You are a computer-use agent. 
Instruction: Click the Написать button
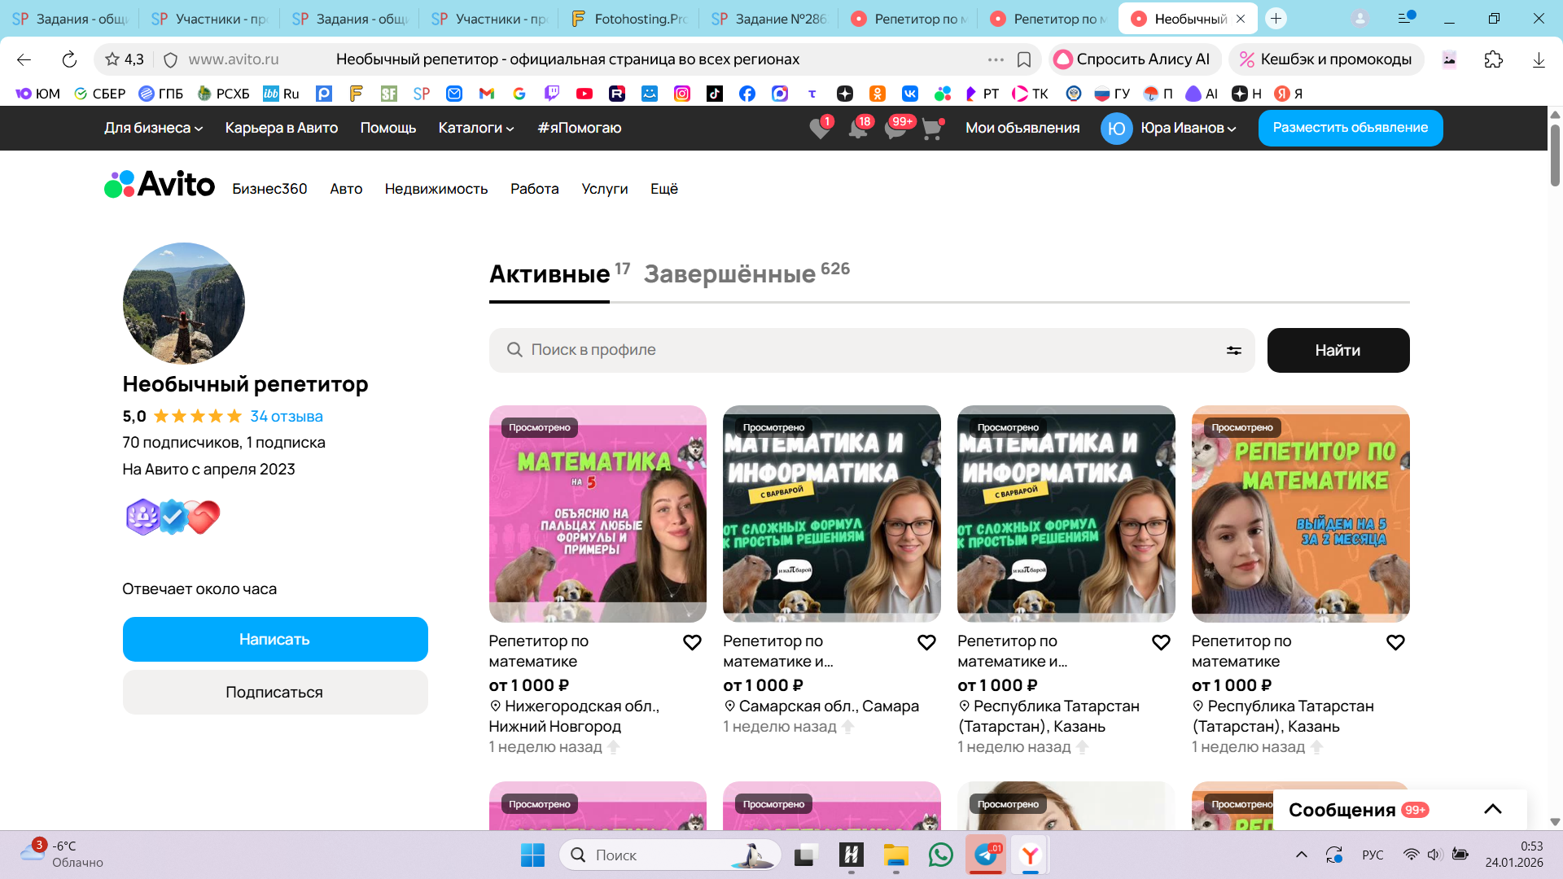[275, 639]
